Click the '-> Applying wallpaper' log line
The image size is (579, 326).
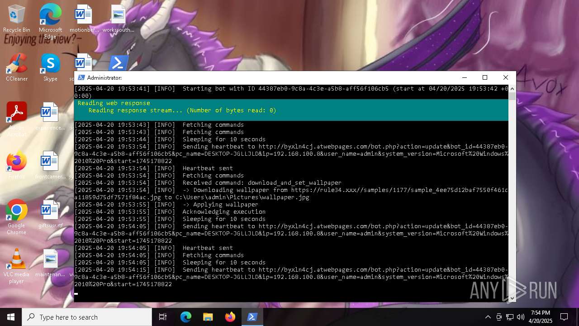pyautogui.click(x=166, y=205)
